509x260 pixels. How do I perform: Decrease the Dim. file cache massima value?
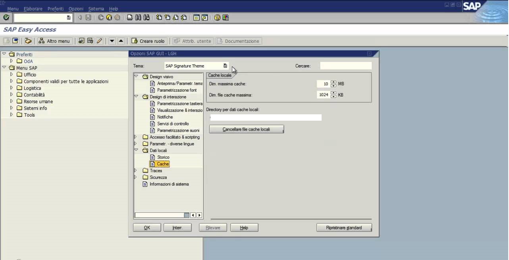click(x=334, y=96)
